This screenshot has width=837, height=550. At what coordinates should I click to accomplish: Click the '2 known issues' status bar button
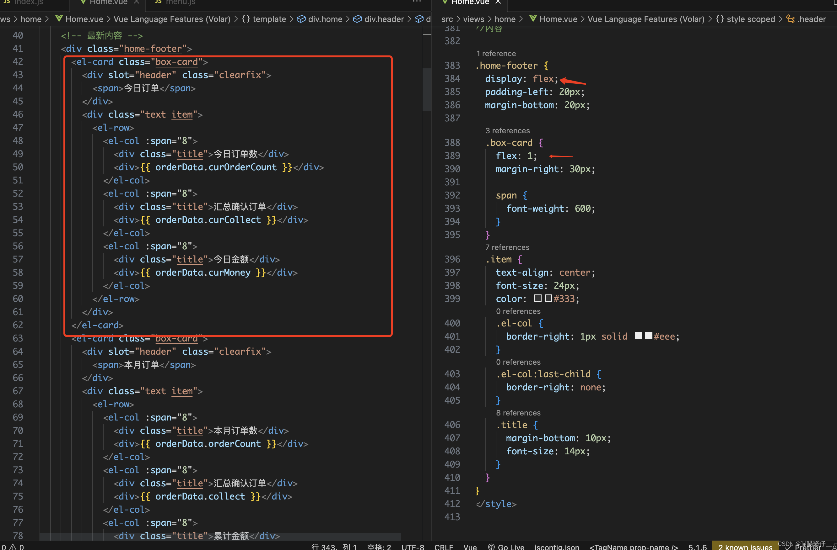745,547
